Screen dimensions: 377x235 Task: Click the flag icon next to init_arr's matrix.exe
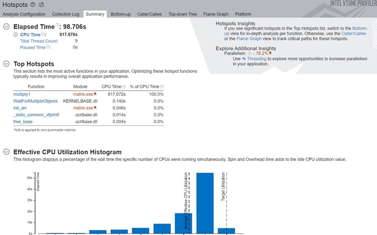pos(95,108)
